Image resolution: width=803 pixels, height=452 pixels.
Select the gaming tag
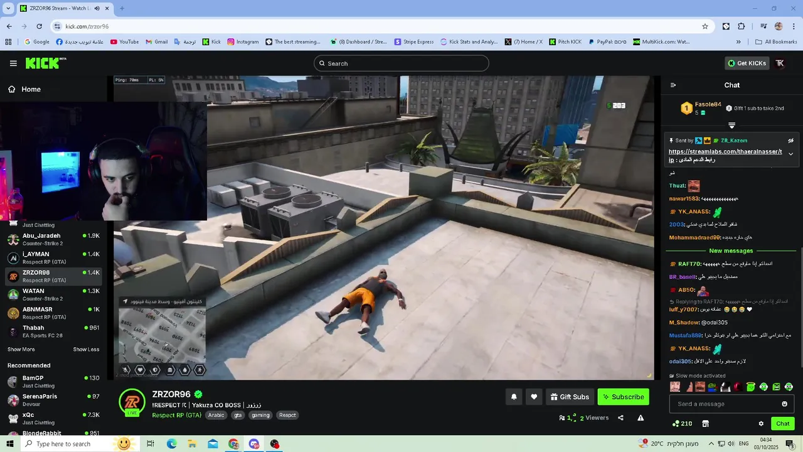[x=260, y=415]
